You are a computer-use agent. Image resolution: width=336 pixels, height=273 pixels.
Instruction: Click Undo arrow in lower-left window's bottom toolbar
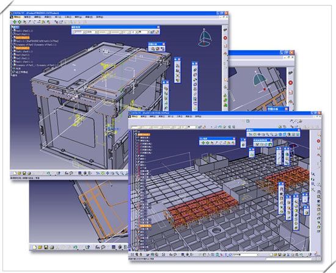tap(75, 247)
